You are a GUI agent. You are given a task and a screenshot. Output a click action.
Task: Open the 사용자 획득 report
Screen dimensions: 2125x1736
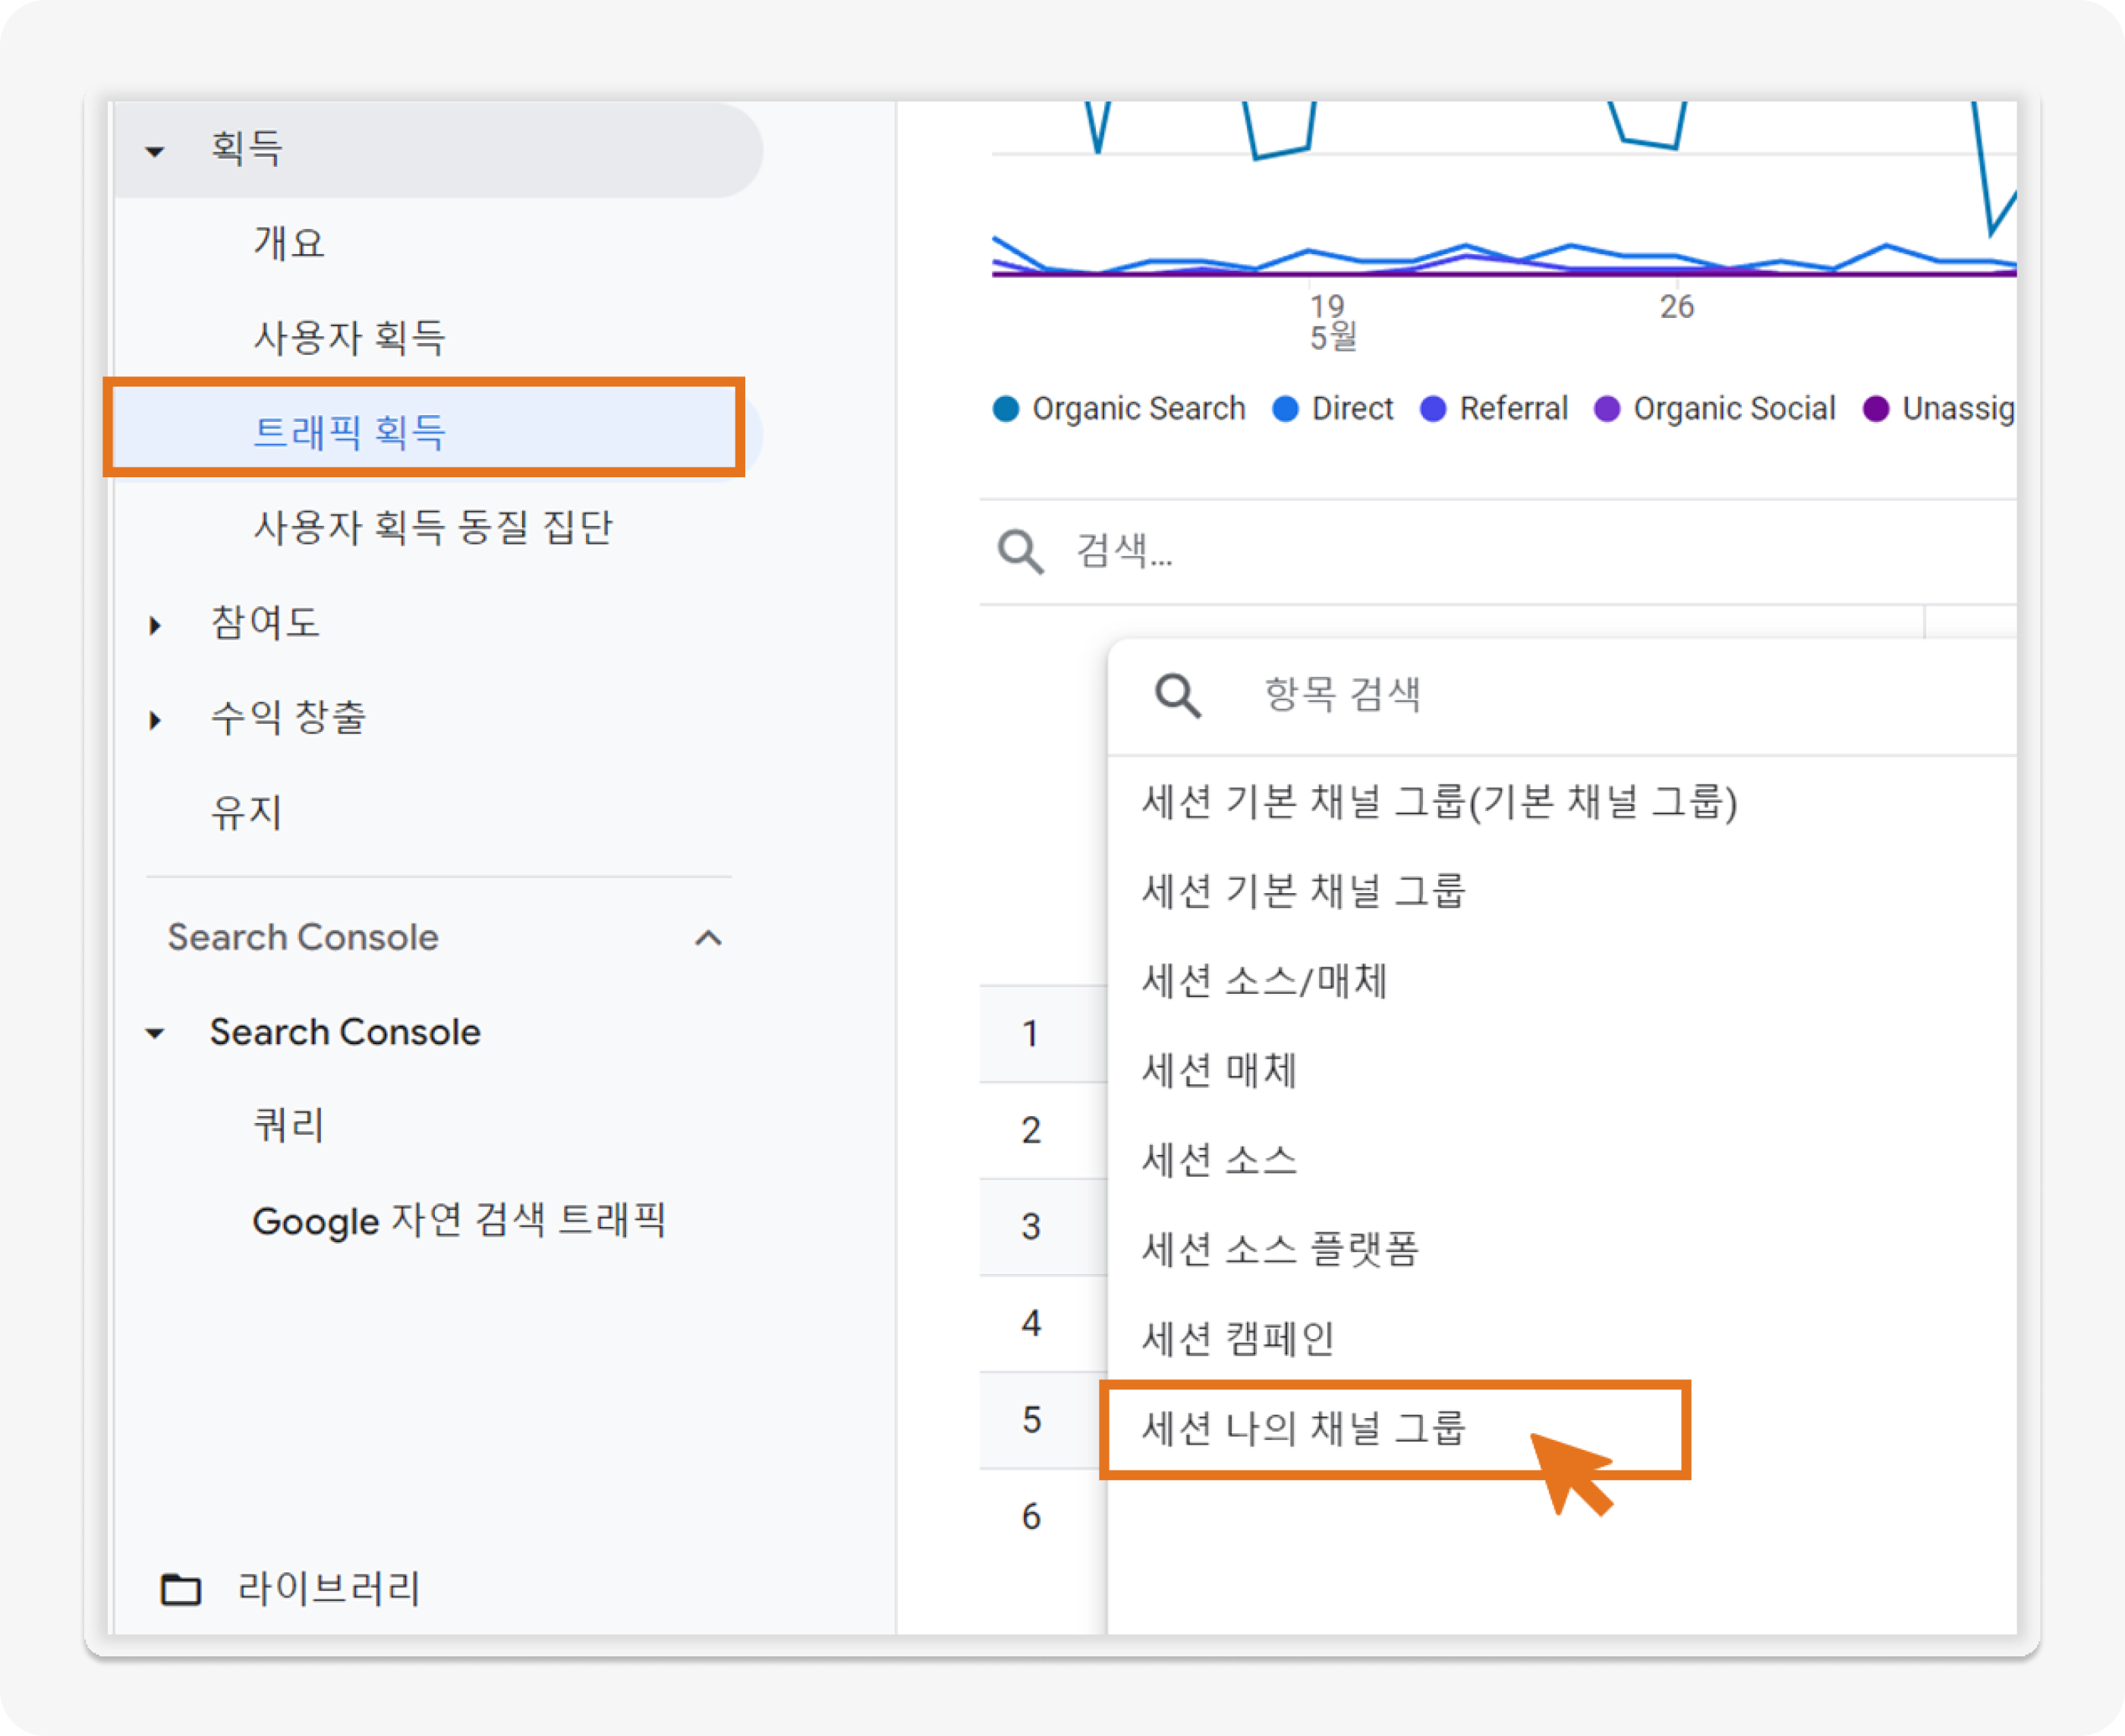point(349,337)
